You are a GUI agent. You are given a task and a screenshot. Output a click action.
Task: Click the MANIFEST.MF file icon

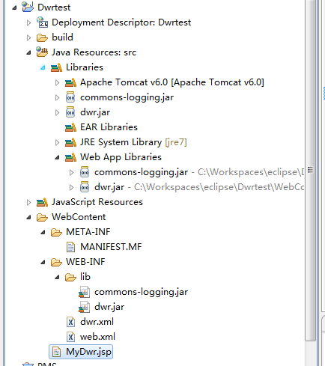click(70, 247)
